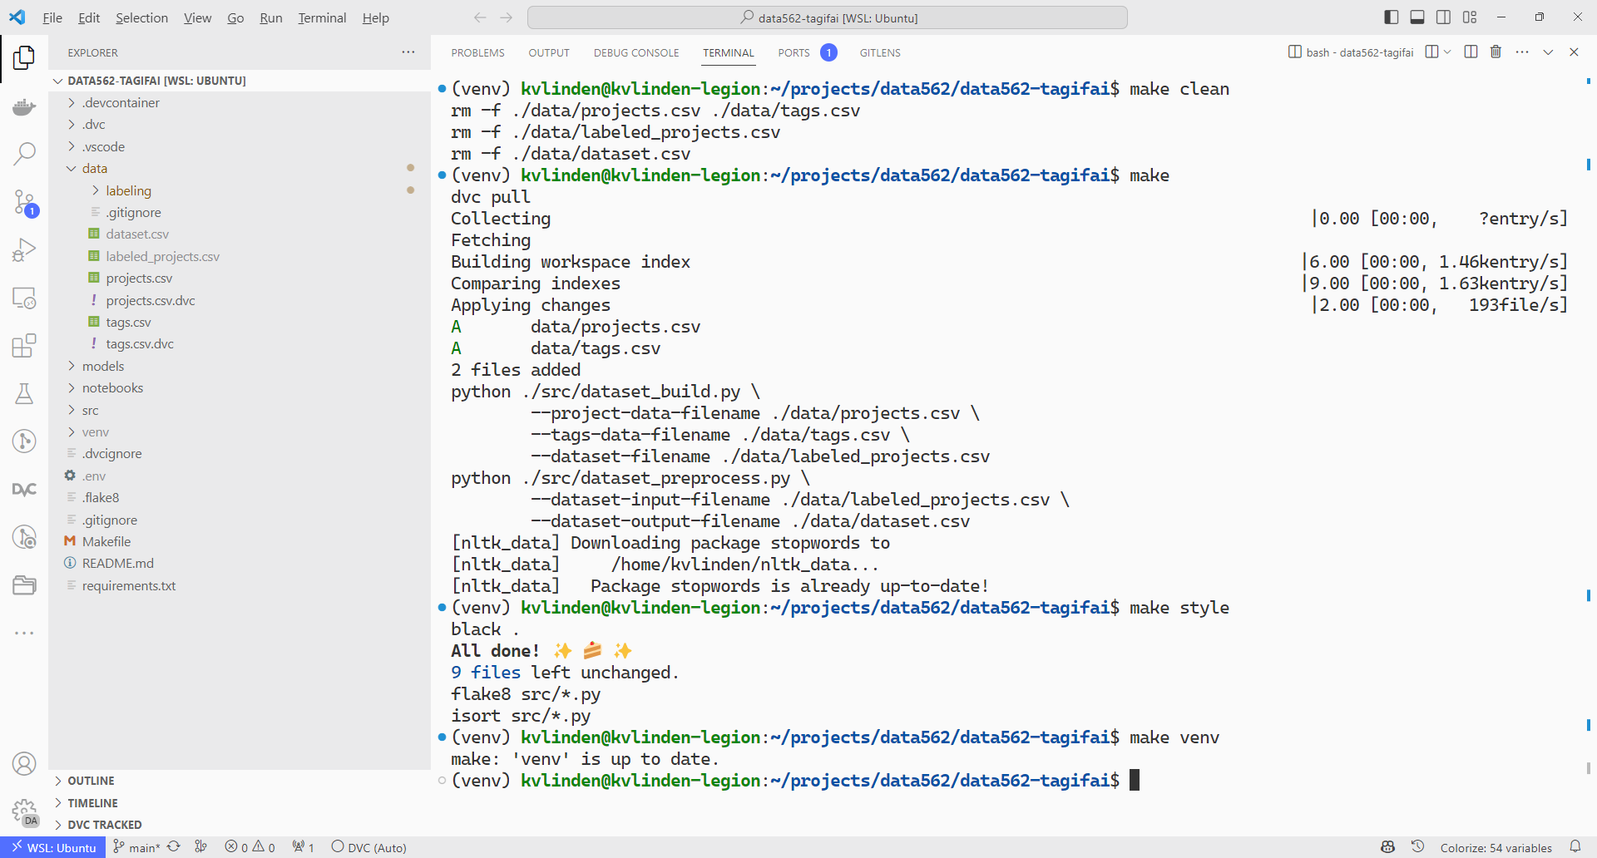Open Source Control view with pending change
Image resolution: width=1597 pixels, height=858 pixels.
point(24,202)
